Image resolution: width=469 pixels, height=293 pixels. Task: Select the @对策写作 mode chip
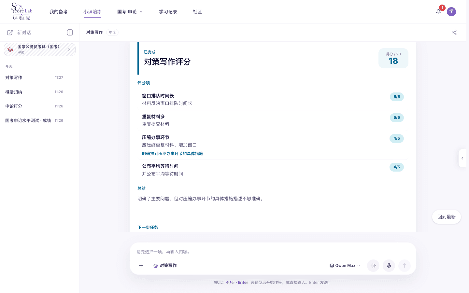165,266
